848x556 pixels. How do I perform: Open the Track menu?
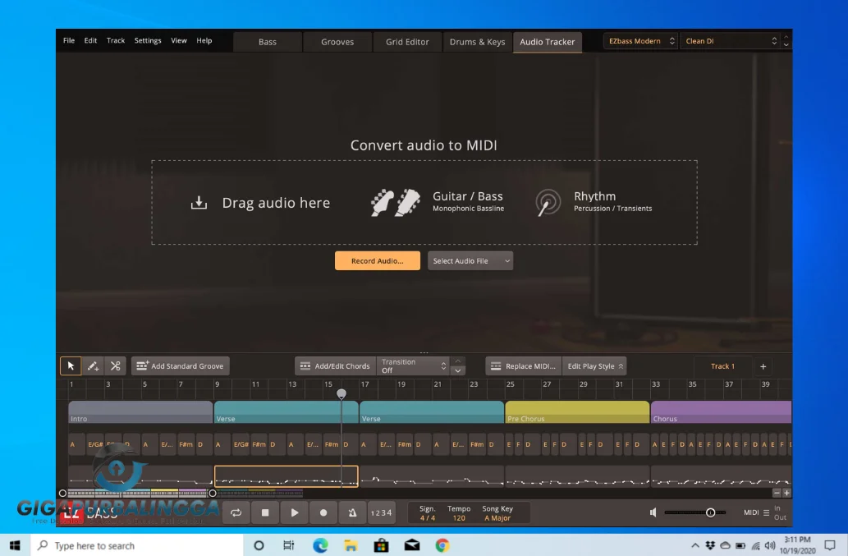point(116,40)
